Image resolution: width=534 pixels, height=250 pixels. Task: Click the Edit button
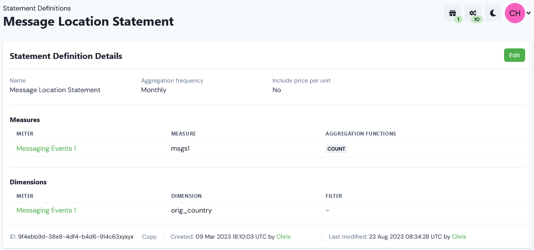(514, 55)
